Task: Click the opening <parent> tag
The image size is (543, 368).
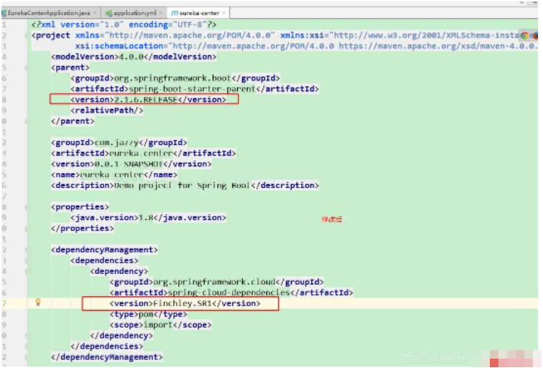Action: click(70, 67)
